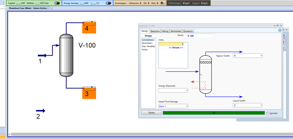This screenshot has width=293, height=139.
Task: Click the blue info icon in separator window
Action: coord(280,30)
